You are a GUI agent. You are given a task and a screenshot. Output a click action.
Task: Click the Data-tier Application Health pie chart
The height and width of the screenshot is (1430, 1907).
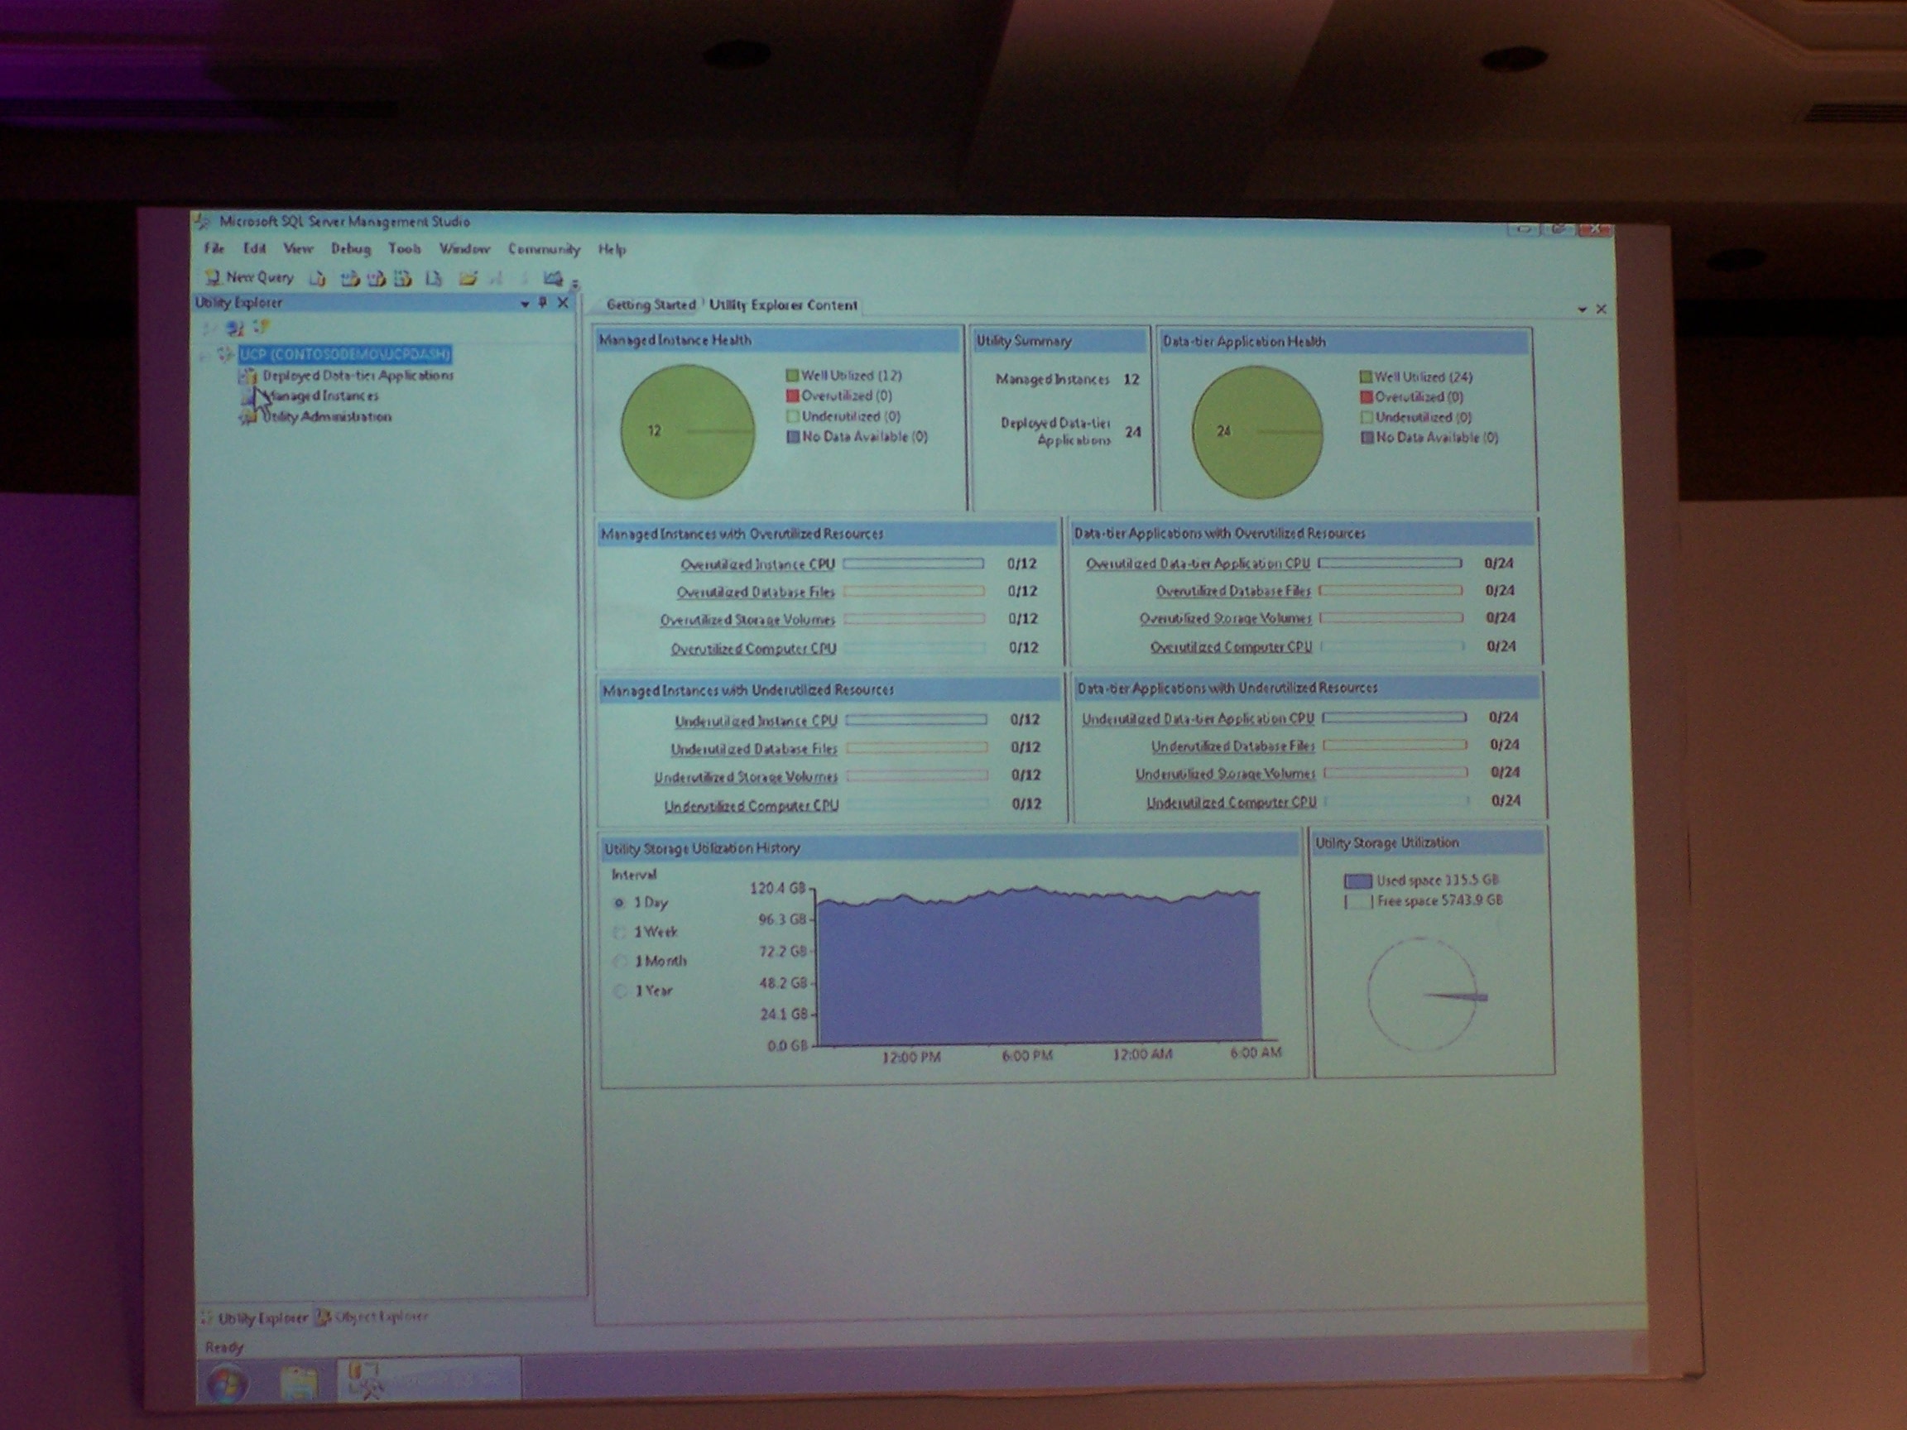(1257, 432)
